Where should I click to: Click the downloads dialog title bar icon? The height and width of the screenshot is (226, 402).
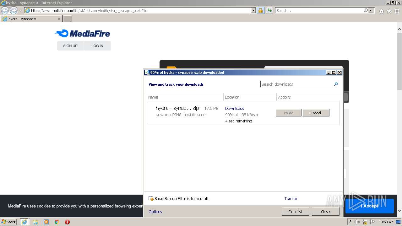147,72
